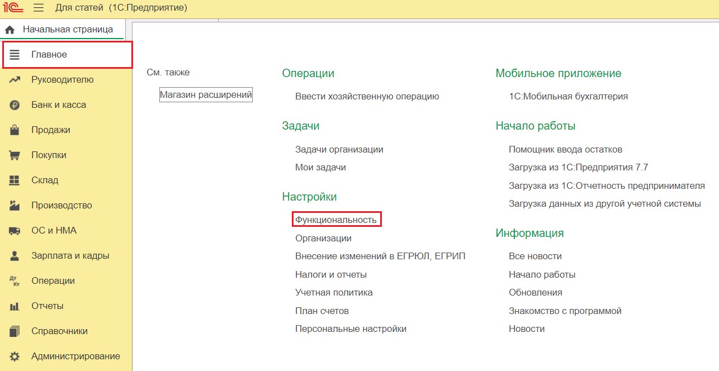Open Начало работы link under Информация
Viewport: 719px width, 371px height.
click(x=542, y=275)
